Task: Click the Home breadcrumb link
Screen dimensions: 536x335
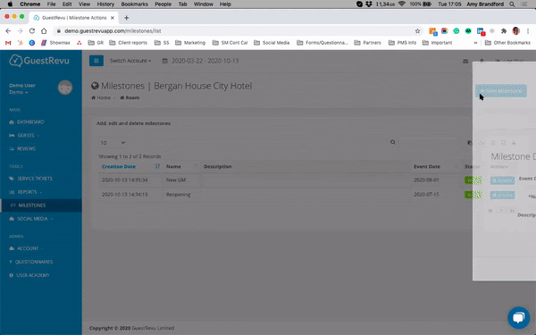Action: tap(101, 97)
